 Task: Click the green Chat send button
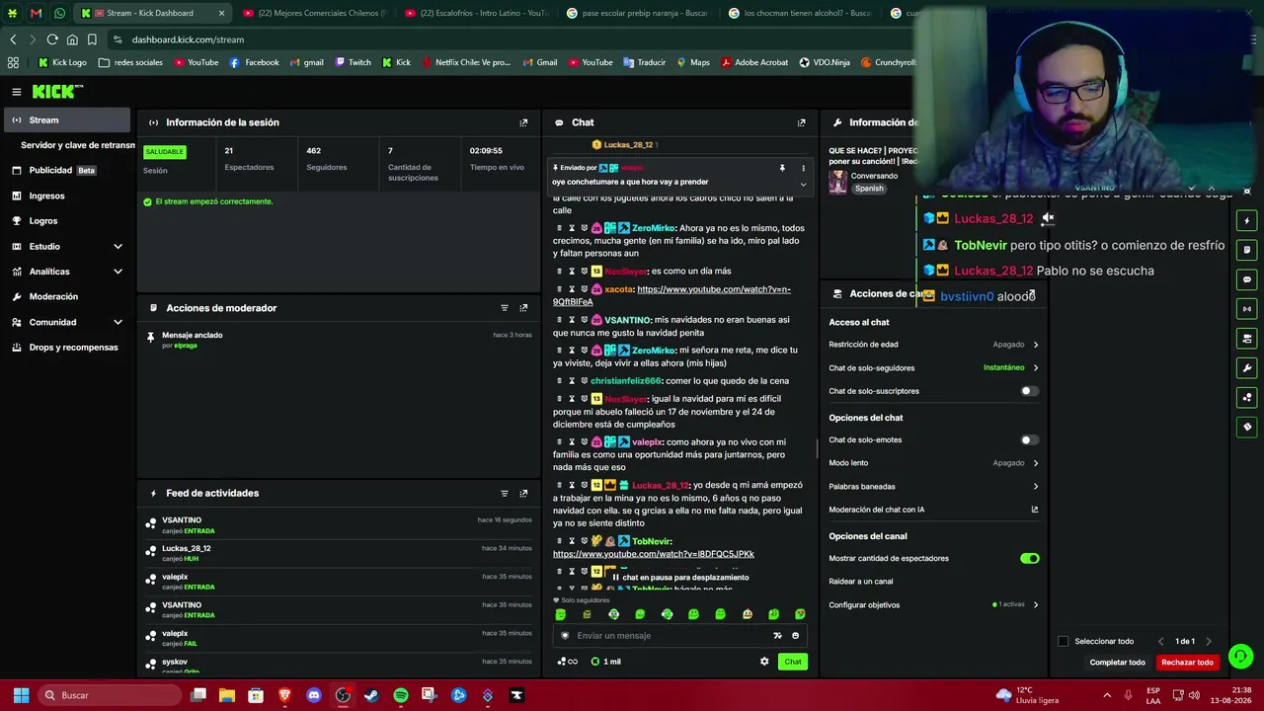coord(793,662)
